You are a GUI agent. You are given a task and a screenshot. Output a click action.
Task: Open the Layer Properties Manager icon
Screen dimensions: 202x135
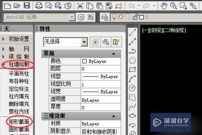tap(105, 17)
